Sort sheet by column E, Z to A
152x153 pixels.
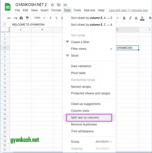point(89,25)
